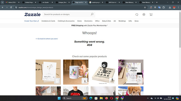Open taskbar clock and date
The image size is (181, 101).
[x=167, y=98]
